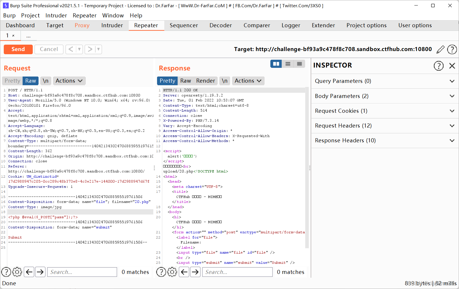Open the Window menu
This screenshot has width=459, height=289.
113,16
